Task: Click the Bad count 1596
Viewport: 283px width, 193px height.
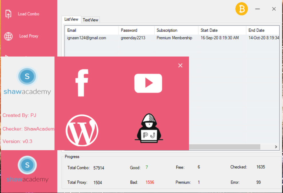Action: click(150, 182)
